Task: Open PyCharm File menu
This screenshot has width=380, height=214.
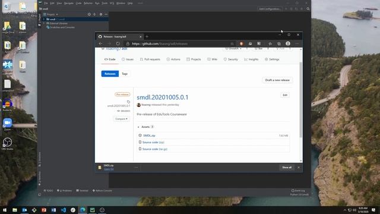Action: tap(46, 3)
